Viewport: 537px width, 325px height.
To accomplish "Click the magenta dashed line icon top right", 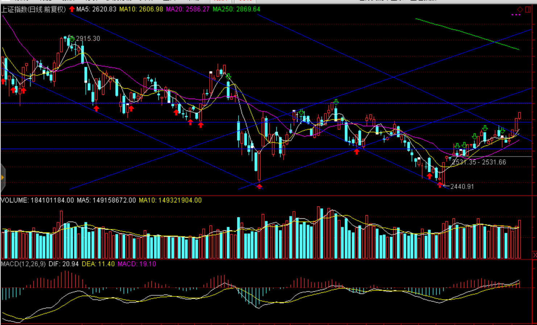I will [x=516, y=15].
